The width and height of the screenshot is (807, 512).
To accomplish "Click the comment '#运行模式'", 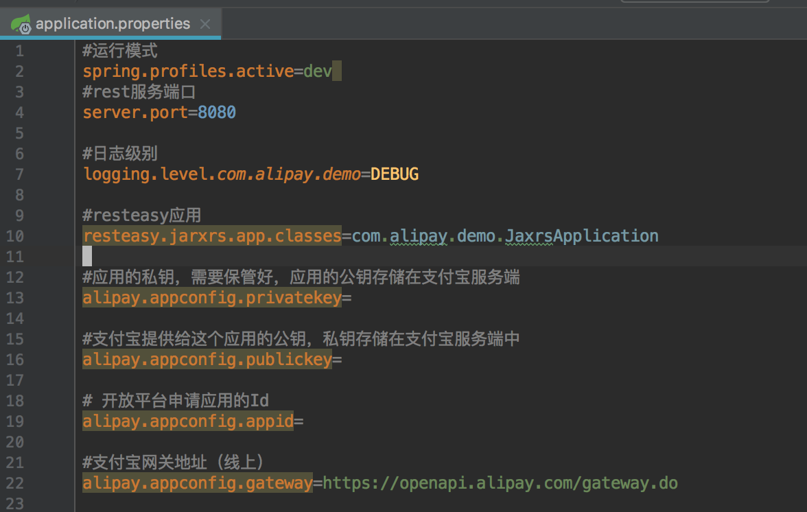I will 120,50.
